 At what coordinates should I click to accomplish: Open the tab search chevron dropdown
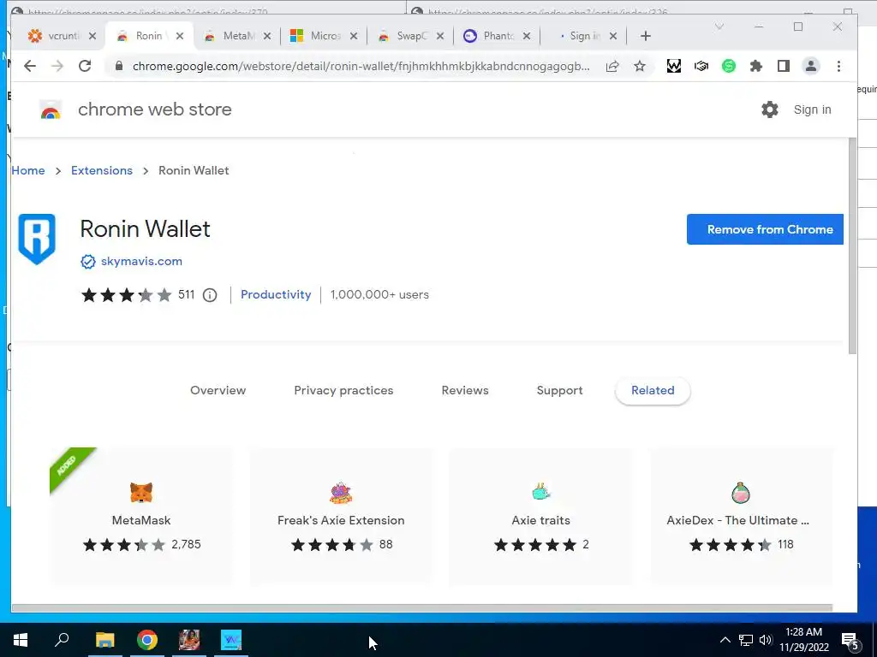(x=719, y=27)
